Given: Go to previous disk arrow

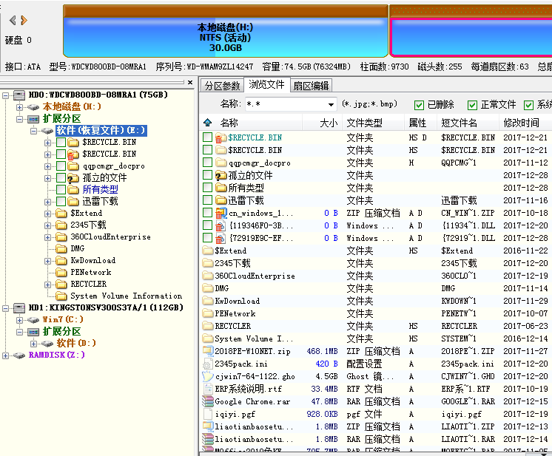Looking at the screenshot, I should click(13, 21).
